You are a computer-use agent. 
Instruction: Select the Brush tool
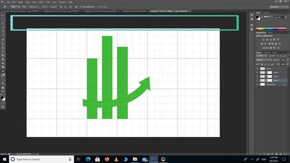coord(3,43)
